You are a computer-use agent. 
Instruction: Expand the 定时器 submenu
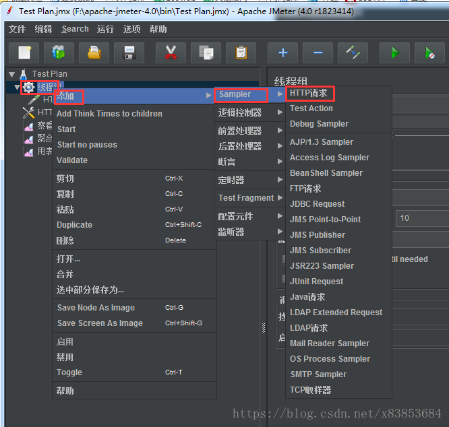tap(249, 180)
